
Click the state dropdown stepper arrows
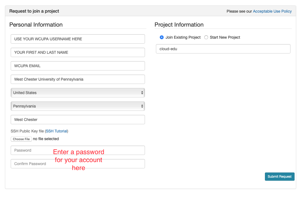tap(142, 106)
